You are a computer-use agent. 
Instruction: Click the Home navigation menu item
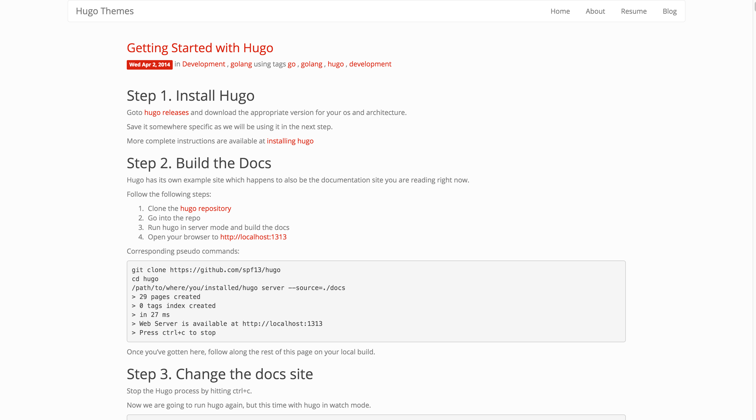560,11
